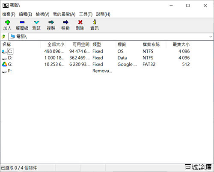The image size is (214, 172).
Task: Click the Delete (刪除) red X icon
Action: coord(80,22)
